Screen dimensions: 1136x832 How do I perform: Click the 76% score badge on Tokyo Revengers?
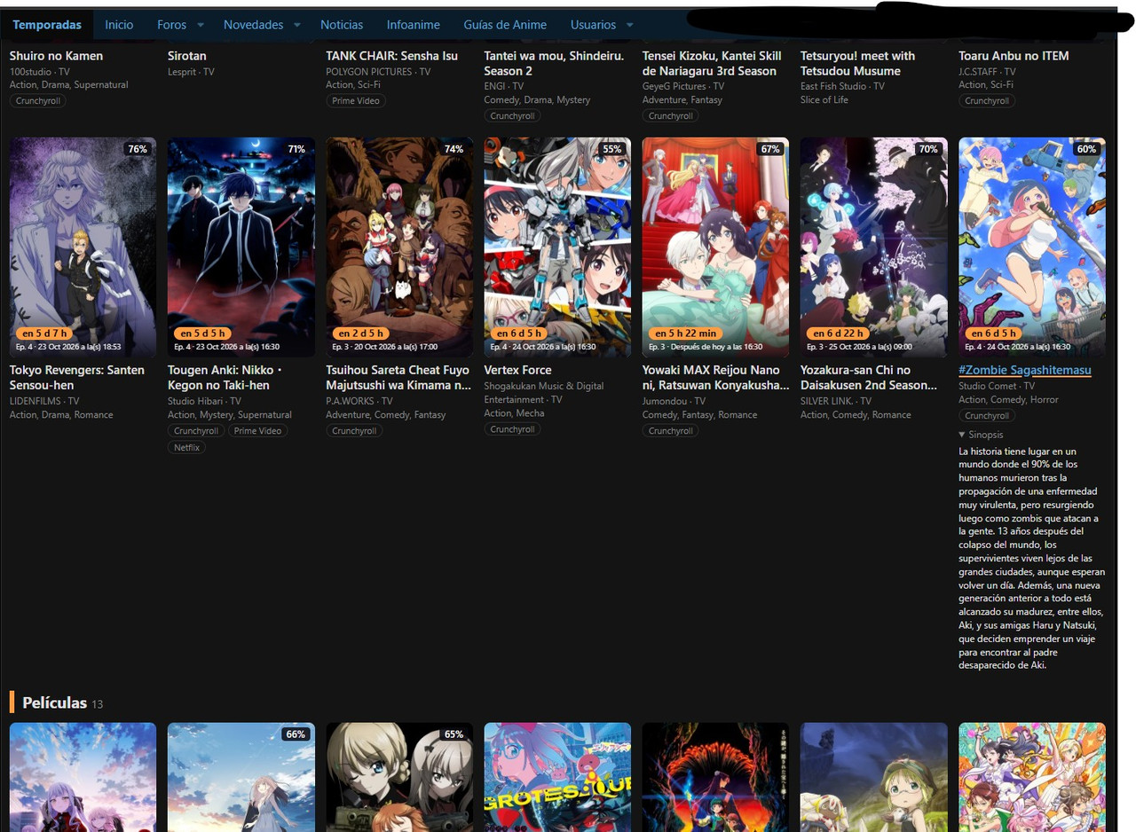[138, 149]
